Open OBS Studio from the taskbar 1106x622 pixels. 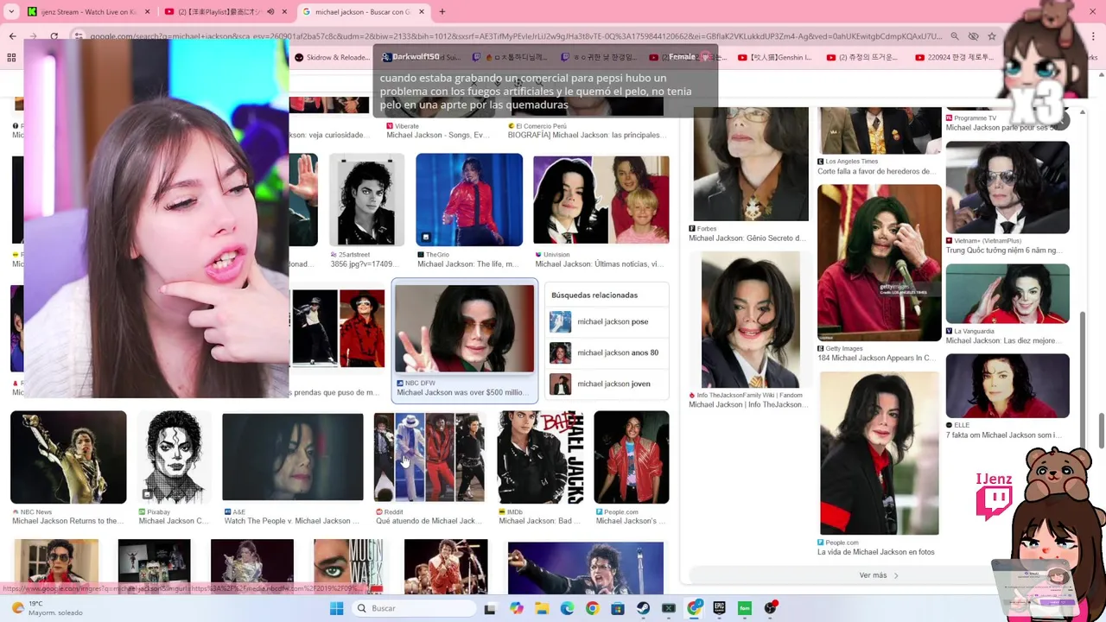[770, 608]
